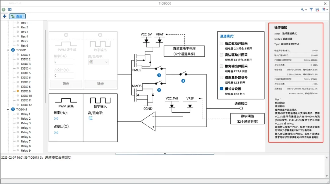Collapse the TIO9011 tree node
The height and width of the screenshot is (184, 330).
pyautogui.click(x=8, y=50)
